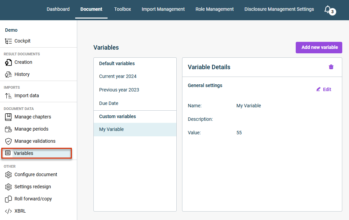349x220 pixels.
Task: Click the History icon in sidebar
Action: tap(8, 74)
